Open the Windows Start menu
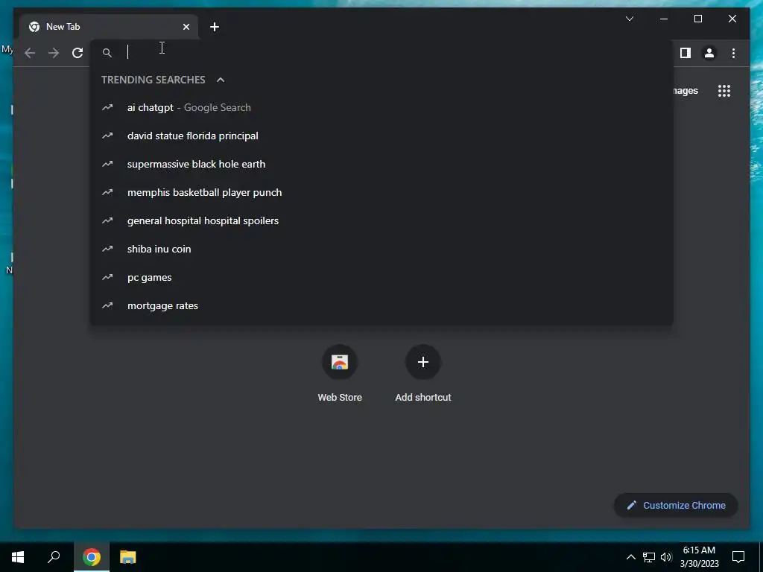Image resolution: width=763 pixels, height=572 pixels. click(18, 557)
